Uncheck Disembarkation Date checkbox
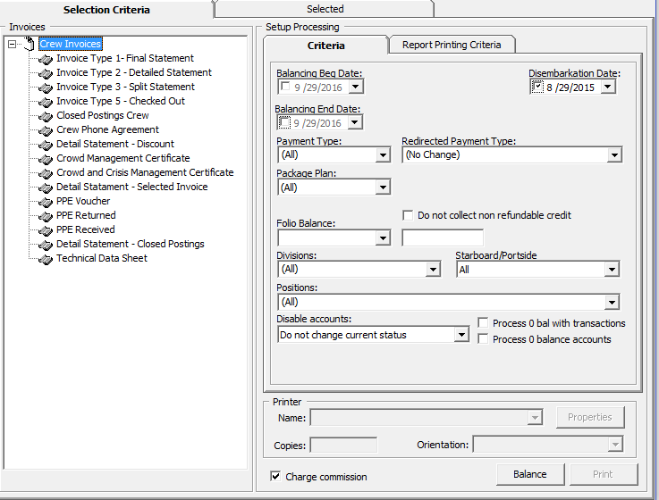 coord(537,87)
